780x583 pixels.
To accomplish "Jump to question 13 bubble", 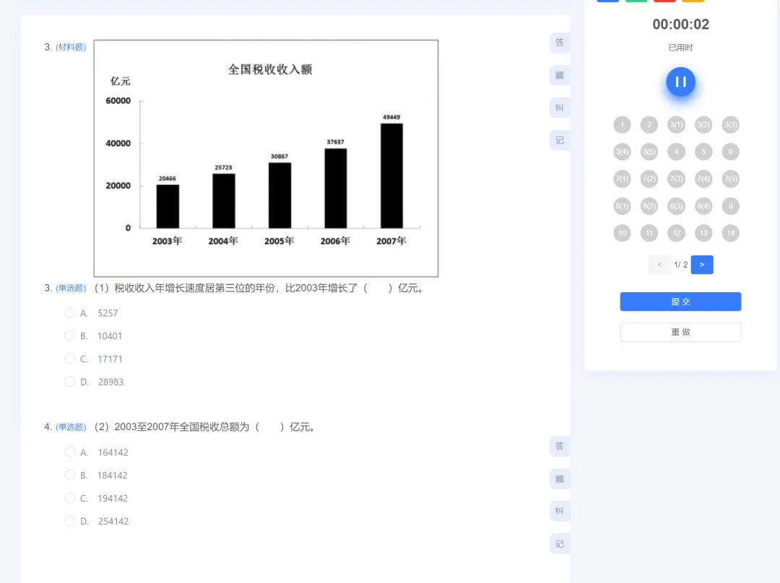I will click(703, 233).
